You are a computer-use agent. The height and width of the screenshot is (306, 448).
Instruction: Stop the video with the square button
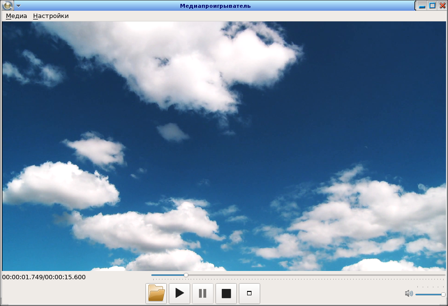click(x=226, y=293)
